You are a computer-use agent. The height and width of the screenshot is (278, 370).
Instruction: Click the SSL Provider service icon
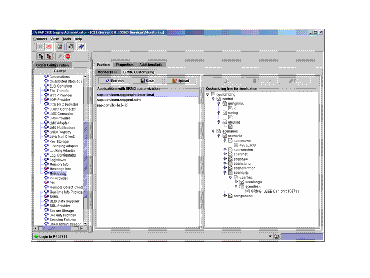pyautogui.click(x=46, y=205)
